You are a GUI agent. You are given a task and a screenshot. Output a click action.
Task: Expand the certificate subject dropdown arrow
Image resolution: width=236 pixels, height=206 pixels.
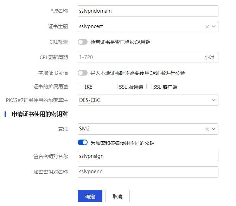click(x=213, y=27)
